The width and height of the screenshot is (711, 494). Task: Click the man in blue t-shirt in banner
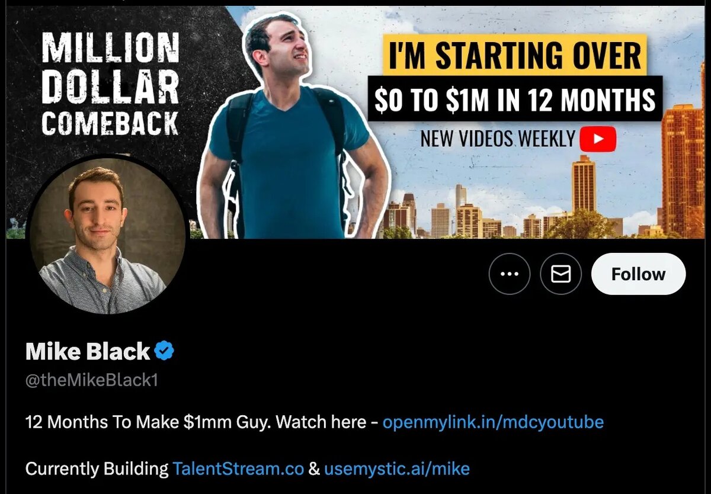point(290,130)
